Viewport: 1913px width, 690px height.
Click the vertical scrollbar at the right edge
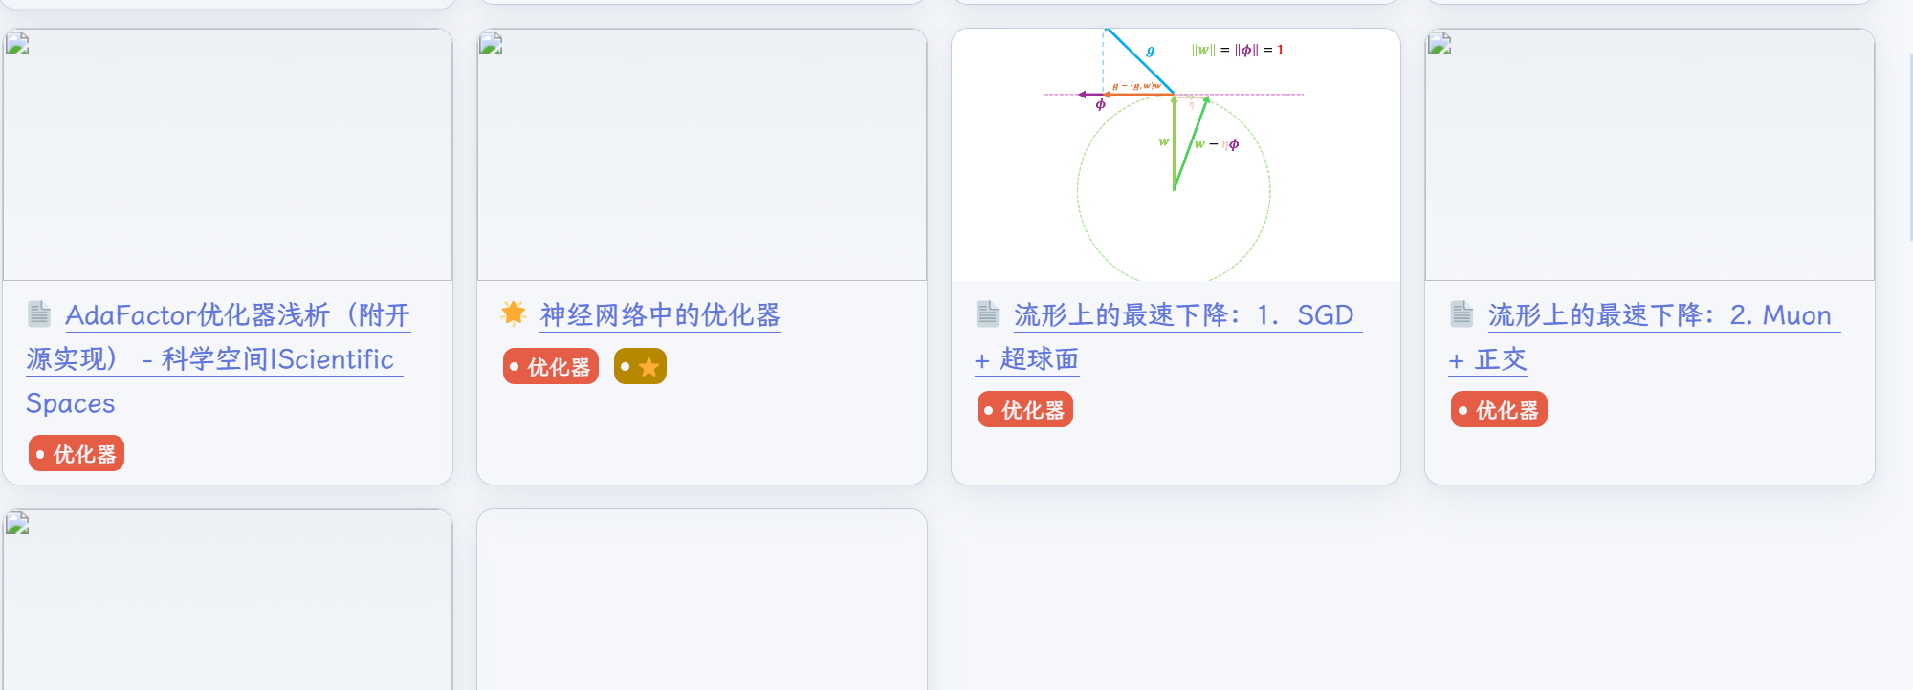coord(1909,143)
